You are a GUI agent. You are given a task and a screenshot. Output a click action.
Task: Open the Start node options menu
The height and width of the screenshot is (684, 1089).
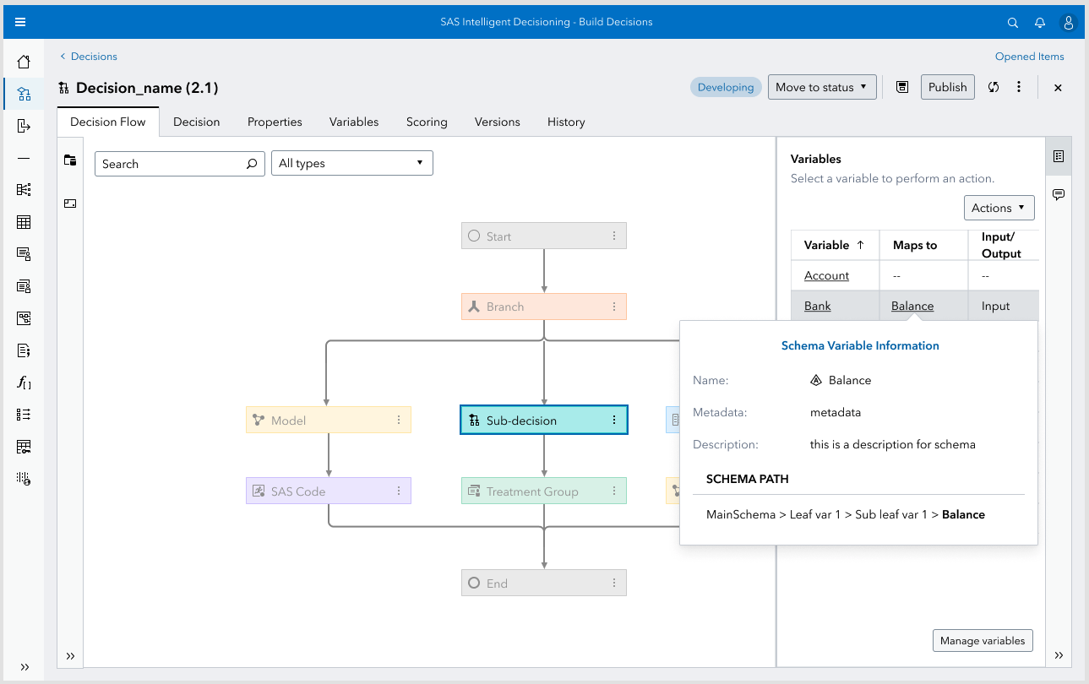point(614,236)
